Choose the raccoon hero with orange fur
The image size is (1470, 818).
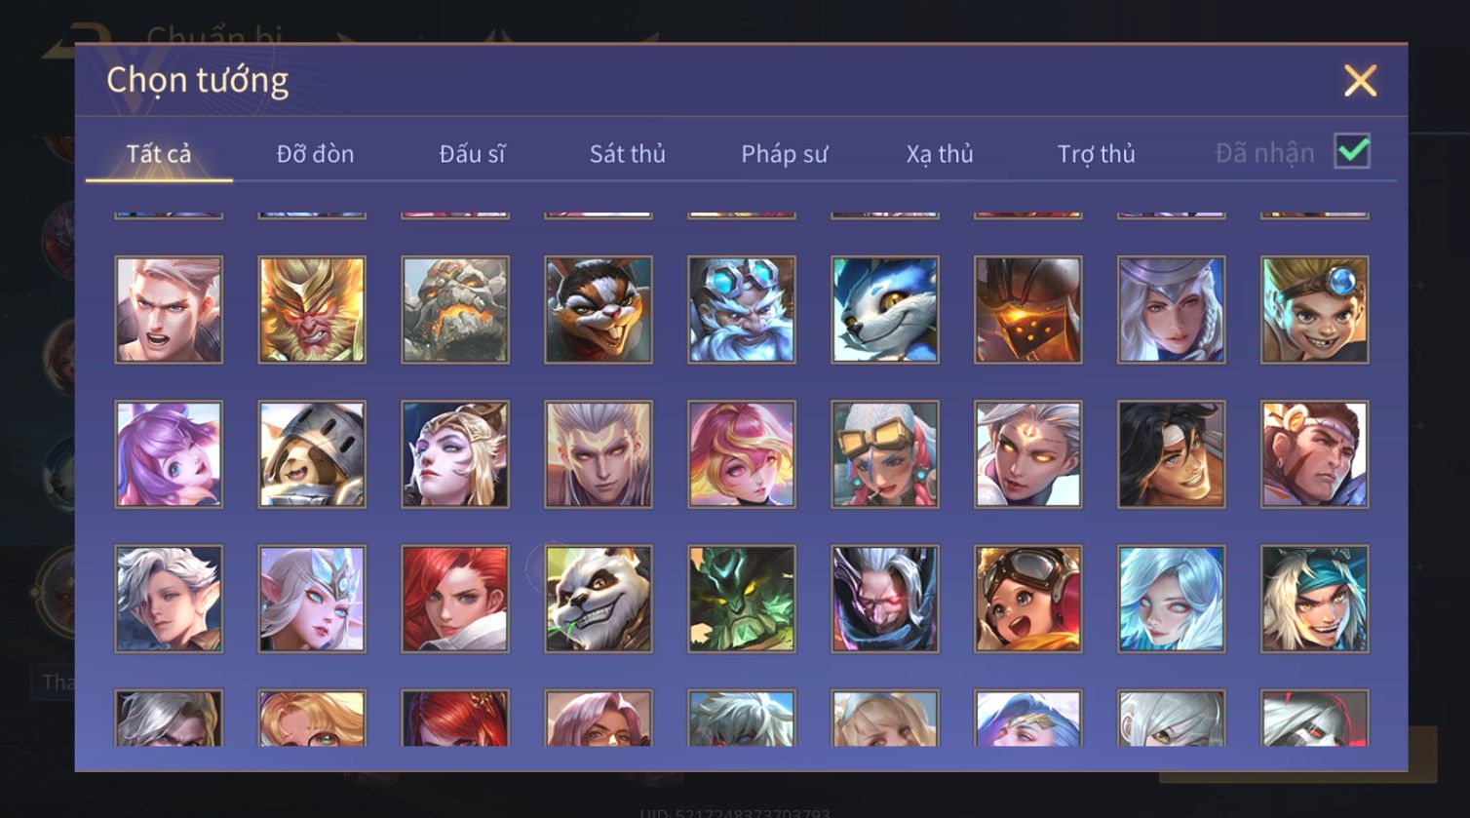(x=599, y=310)
